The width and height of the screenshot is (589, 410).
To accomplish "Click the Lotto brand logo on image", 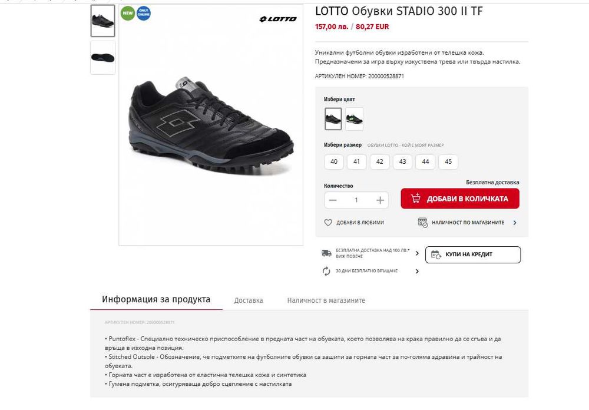I will (x=278, y=19).
